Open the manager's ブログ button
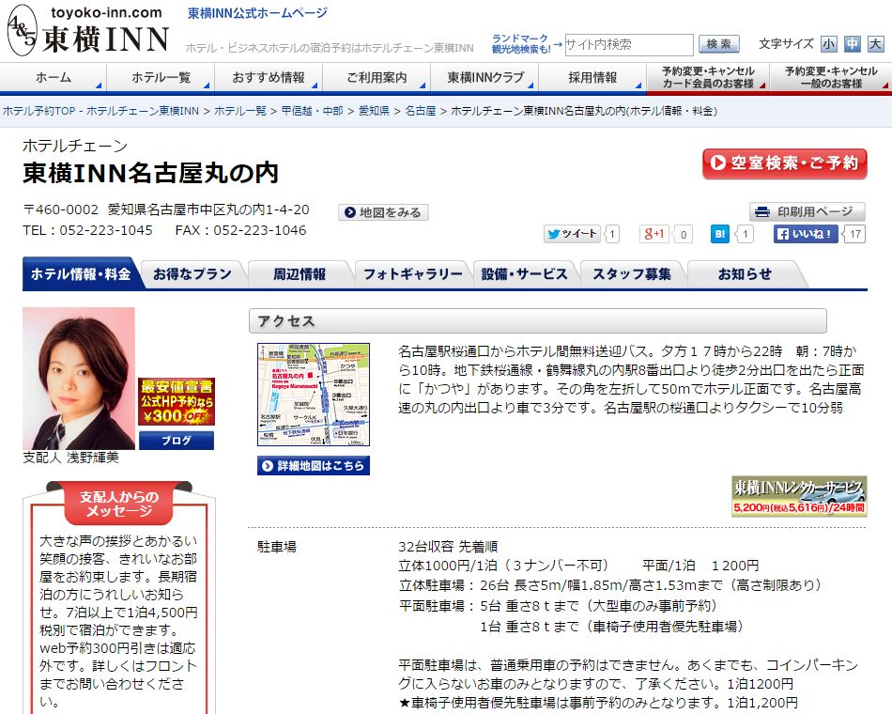This screenshot has width=892, height=714. (x=177, y=441)
